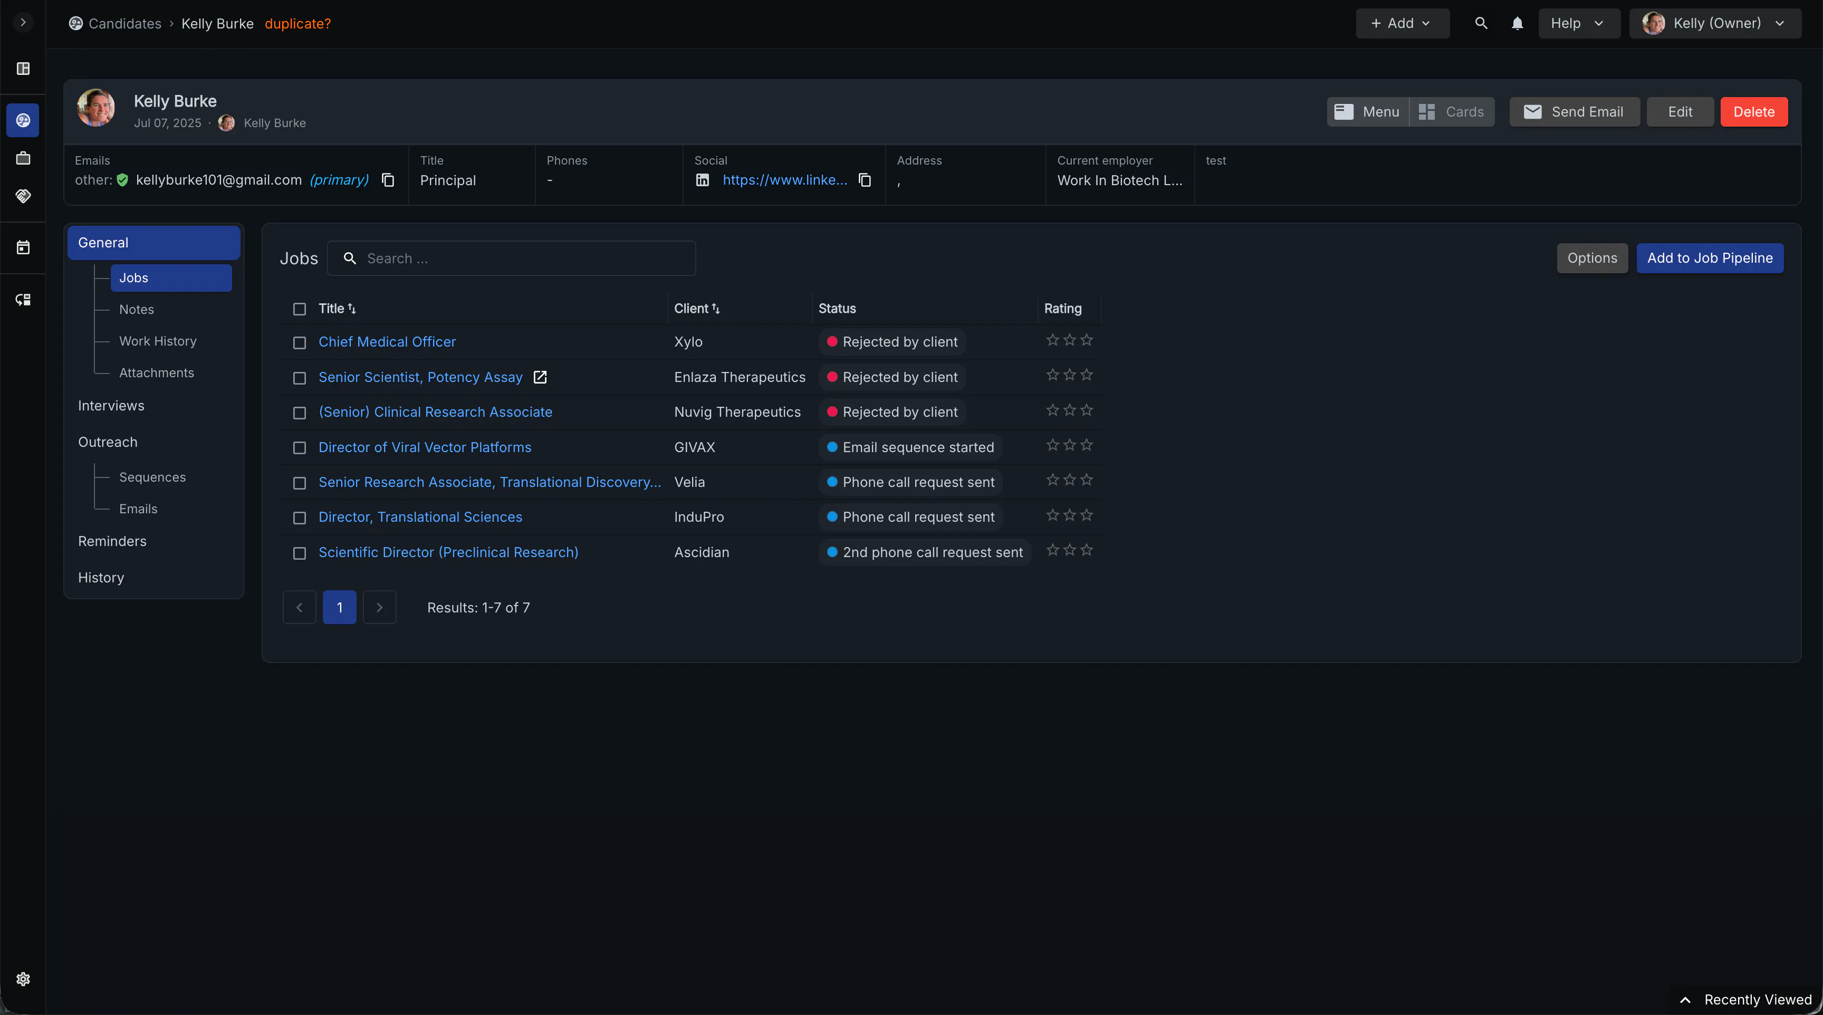Check the Senior Scientist, Potency Assay row

point(300,378)
